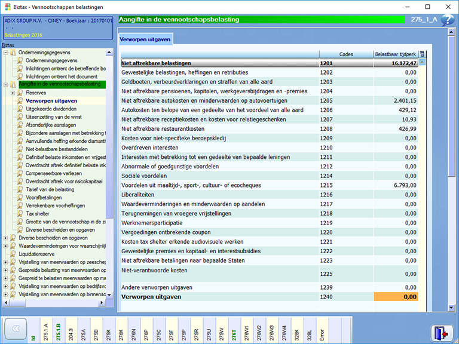Switch to the Verworpen uitgaven tab

145,39
